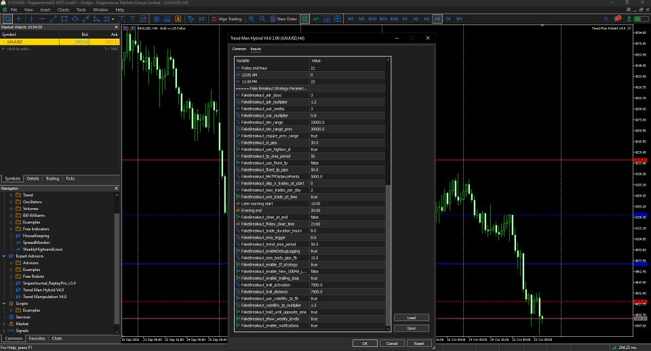The height and width of the screenshot is (351, 651).
Task: Click the Cancel button
Action: click(x=392, y=344)
